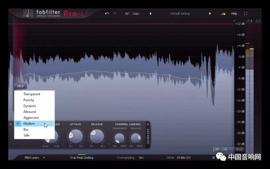Pick the Aggressive limiting style

click(x=35, y=118)
